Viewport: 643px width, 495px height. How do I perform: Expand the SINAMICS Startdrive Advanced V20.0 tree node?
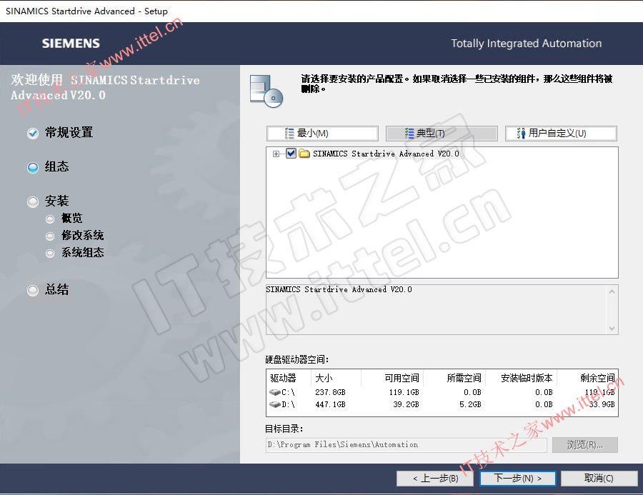tap(276, 154)
